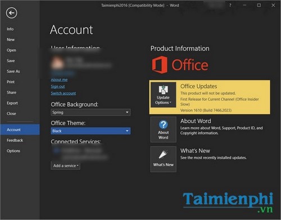Open the Print page
Image resolution: width=281 pixels, height=220 pixels.
[x=11, y=82]
